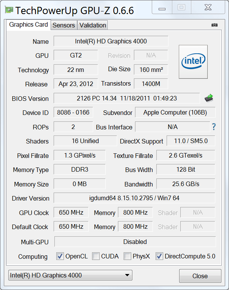Select the Graphics Card tab
This screenshot has width=229, height=290.
click(x=29, y=25)
